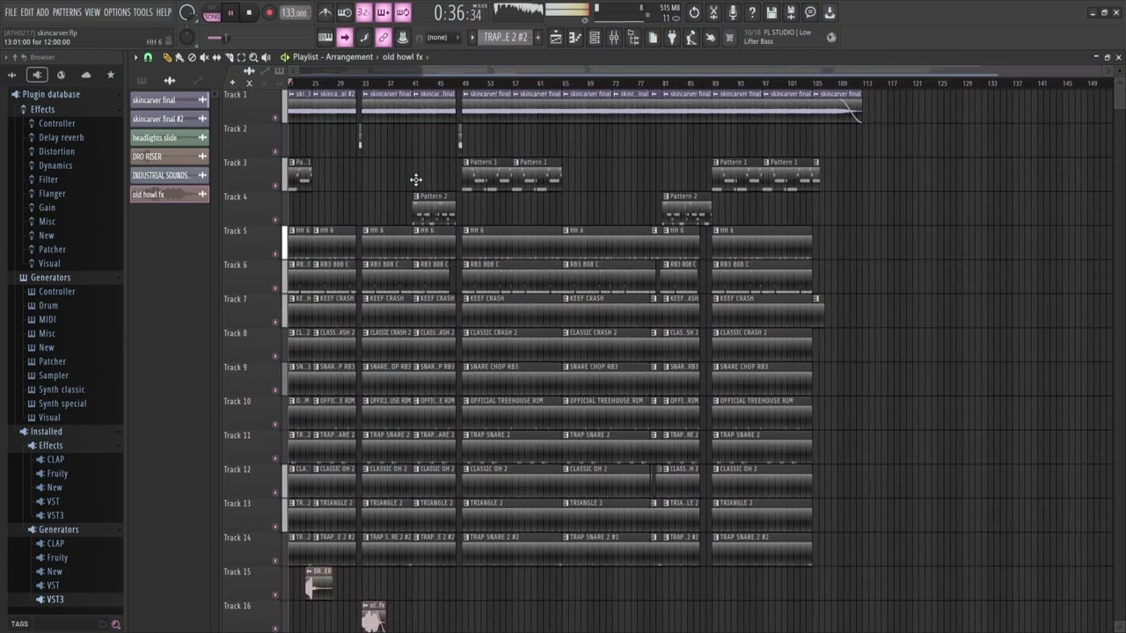Open the pattern selector TRAP..E 2 #2
Viewport: 1126px width, 633px height.
(506, 38)
